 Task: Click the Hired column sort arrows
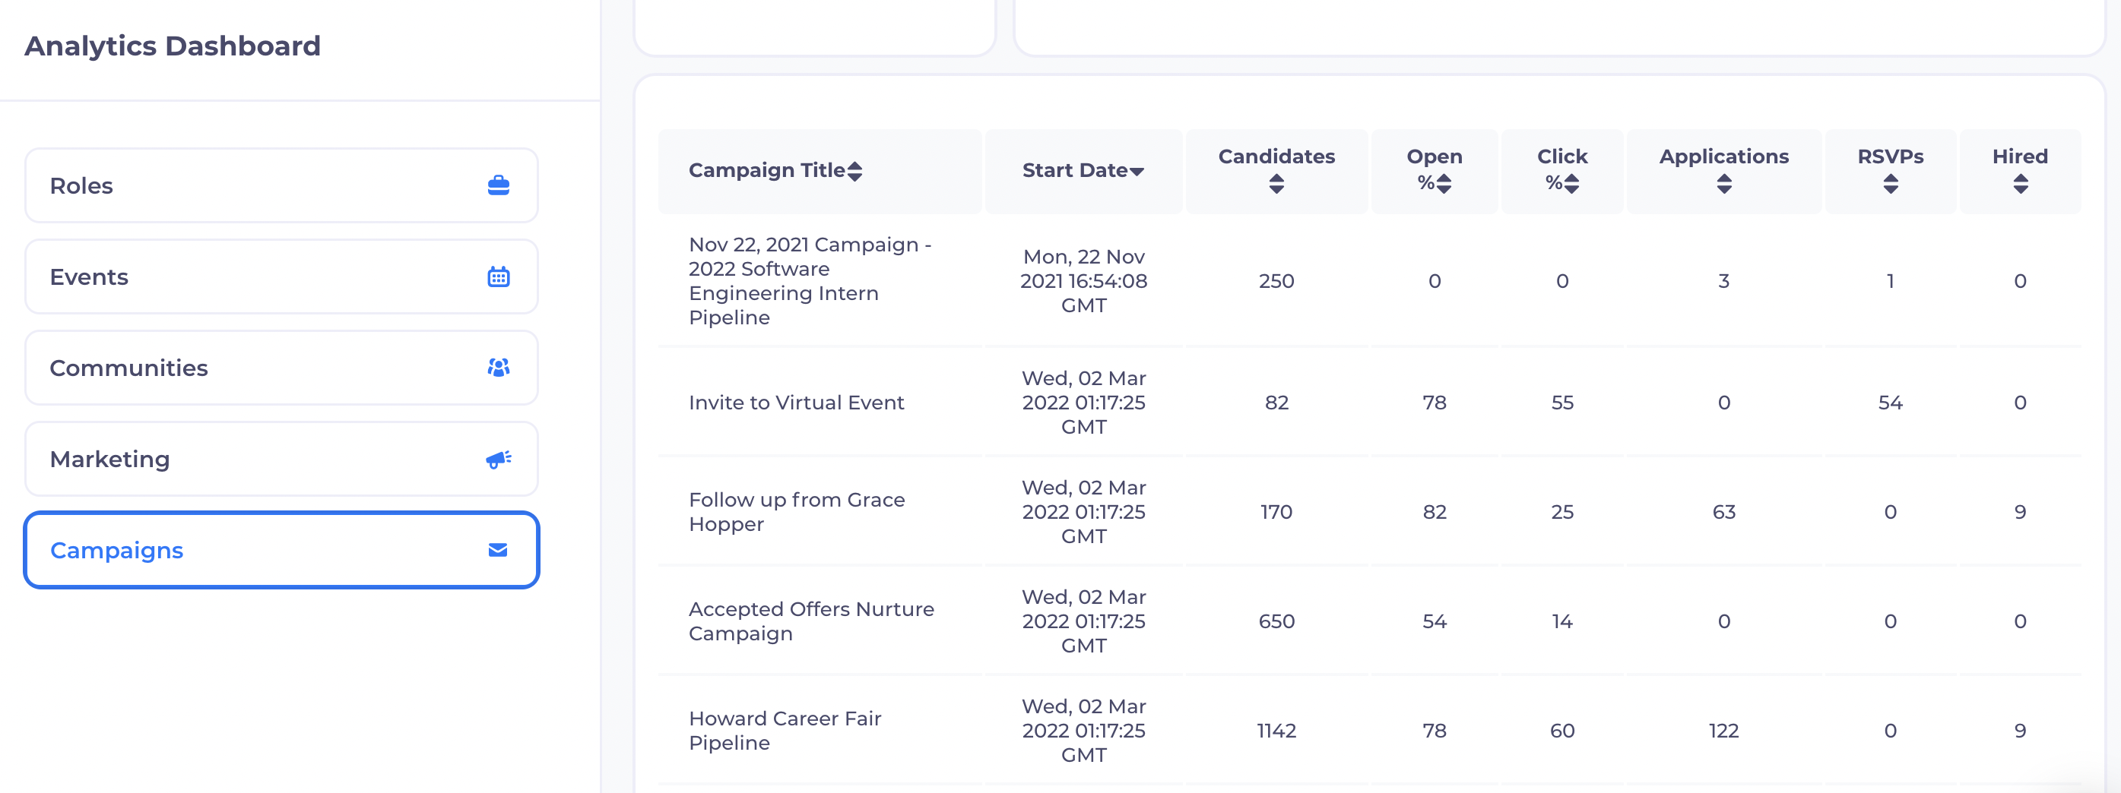tap(2020, 185)
